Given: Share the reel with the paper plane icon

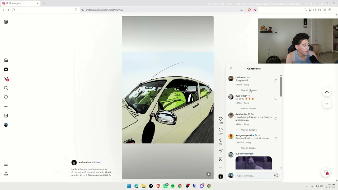Looking at the screenshot, I should [220, 151].
